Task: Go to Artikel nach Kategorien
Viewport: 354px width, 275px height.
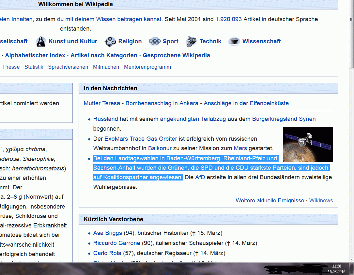Action: coord(104,55)
